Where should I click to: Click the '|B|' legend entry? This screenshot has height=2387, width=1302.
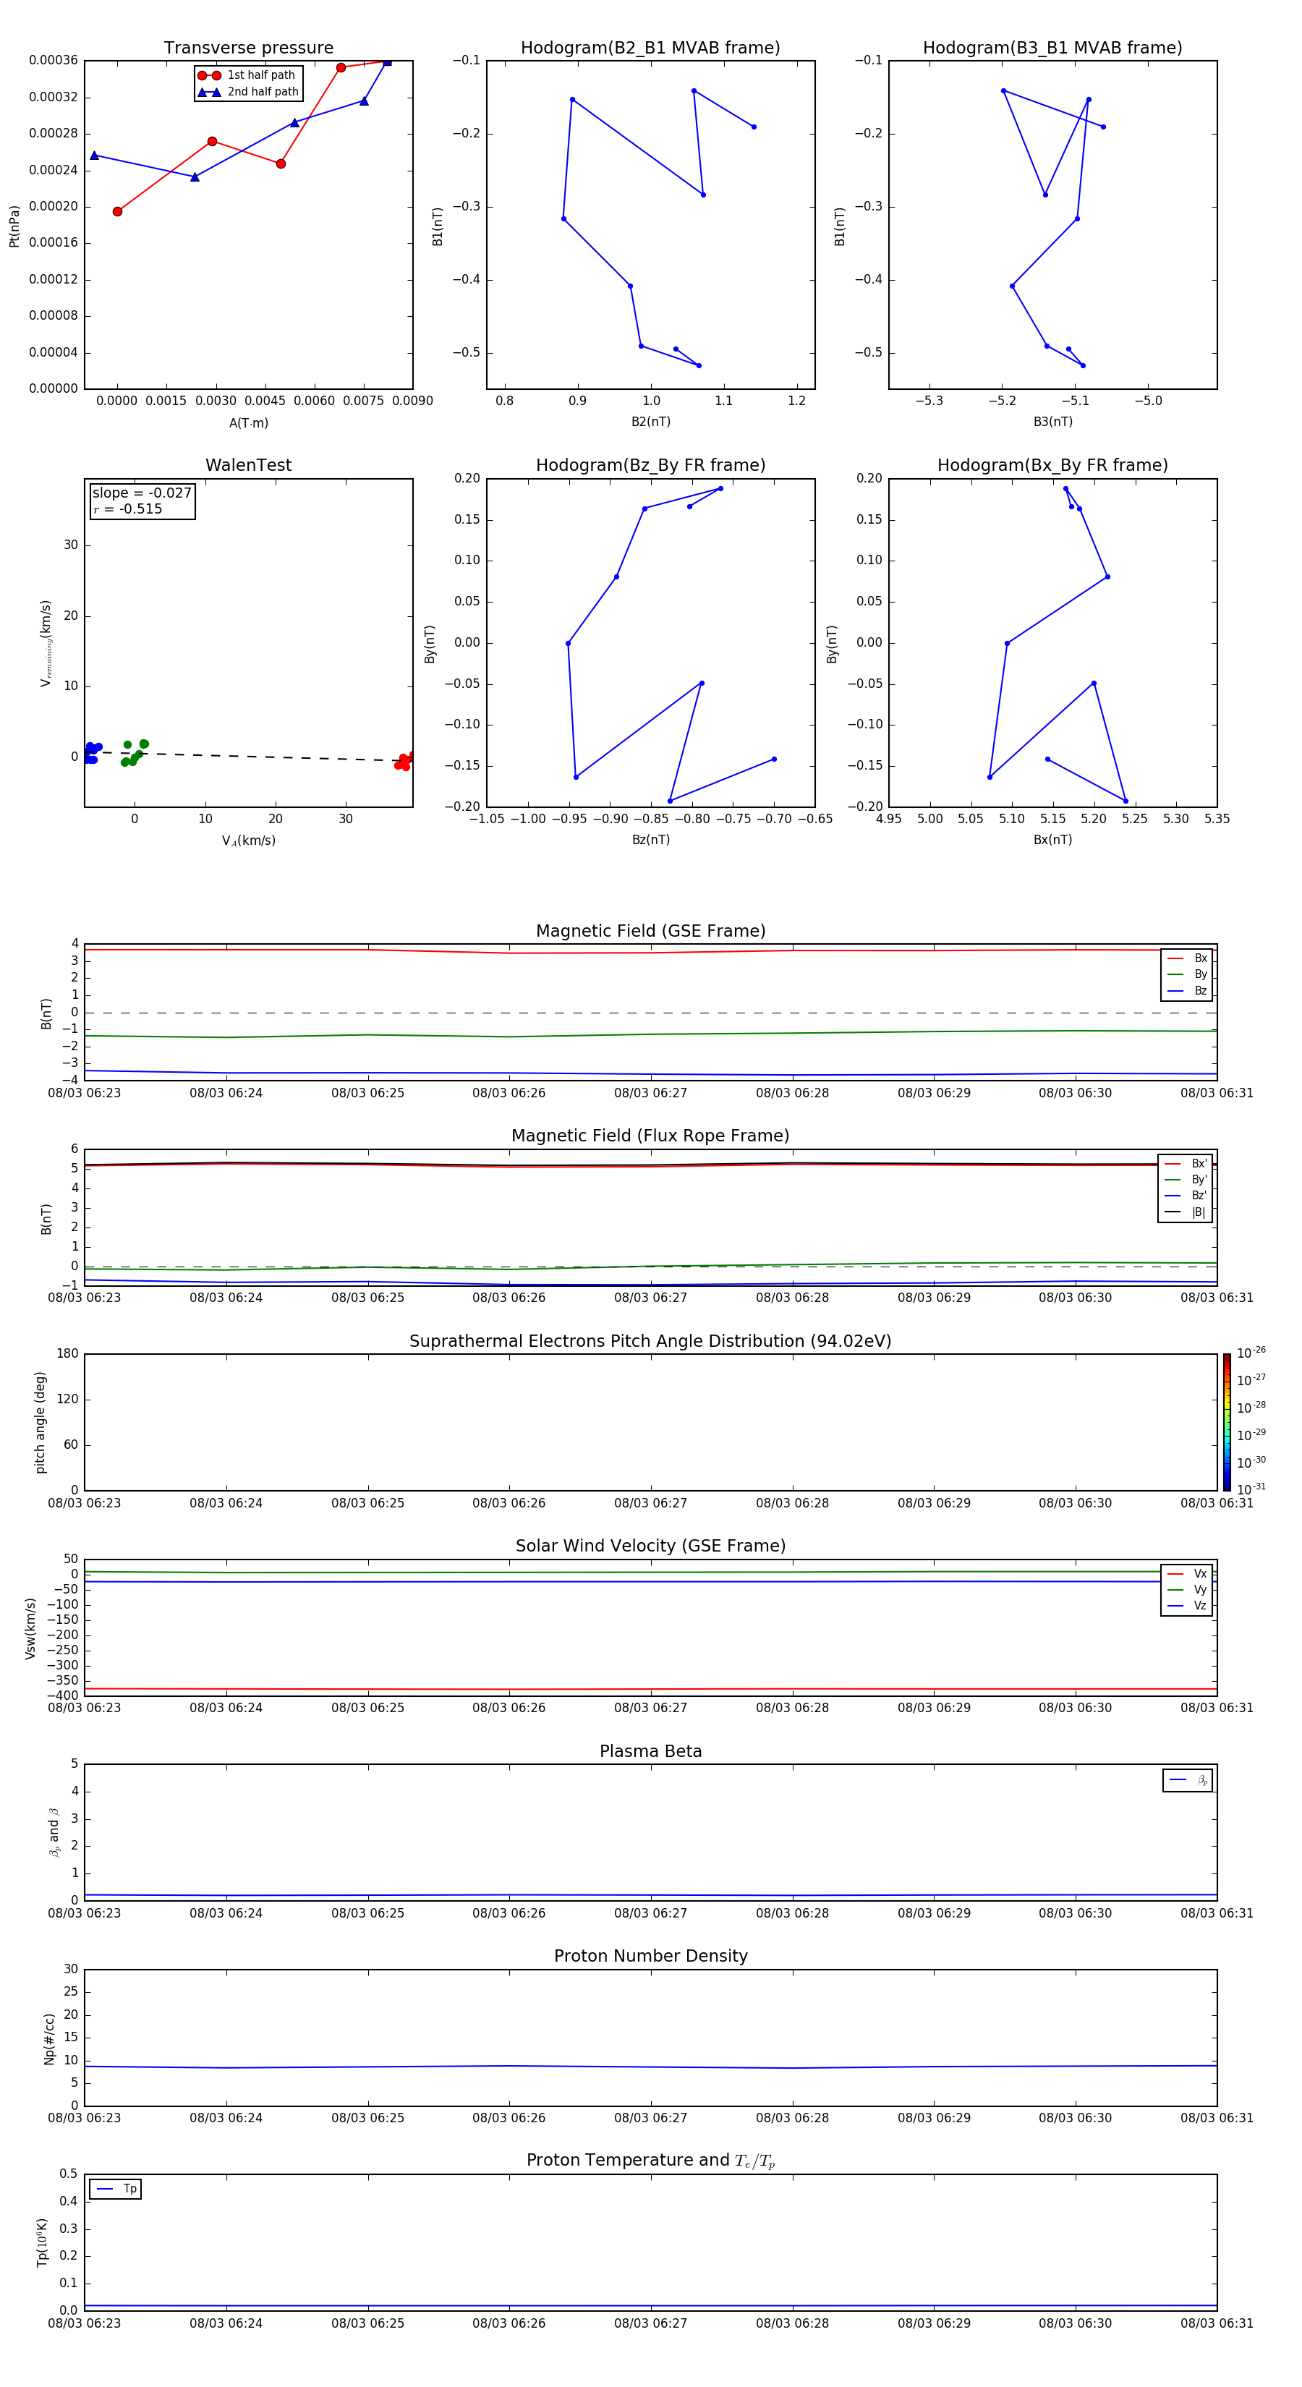[x=1186, y=1212]
